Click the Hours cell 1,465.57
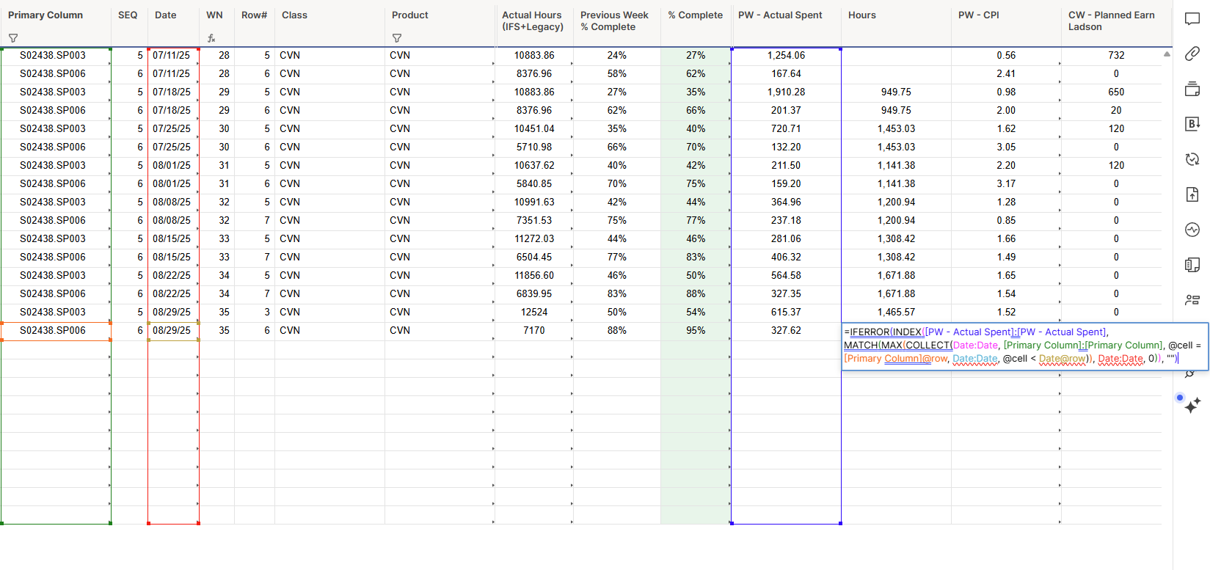The height and width of the screenshot is (570, 1210). 896,313
